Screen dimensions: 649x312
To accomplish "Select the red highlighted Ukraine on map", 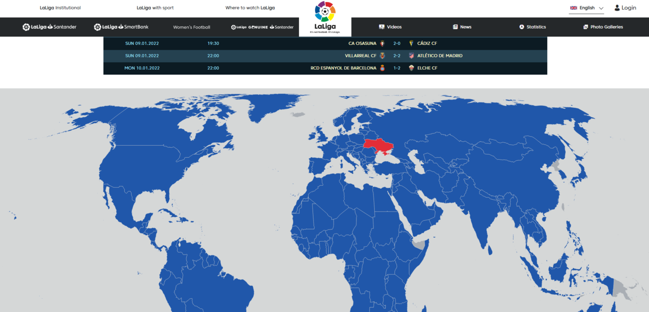I will 377,147.
